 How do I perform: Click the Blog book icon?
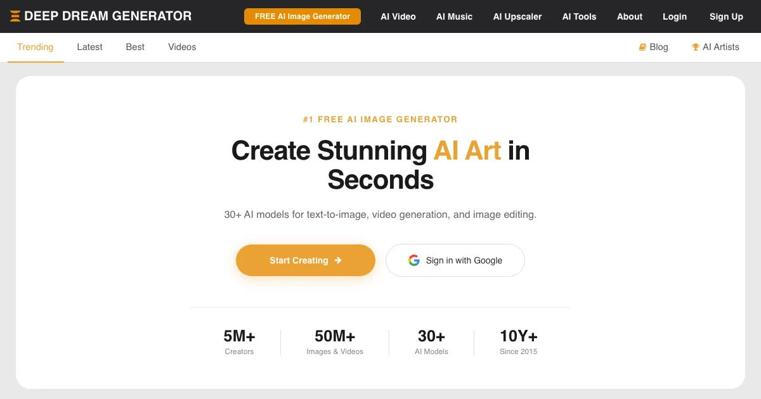click(642, 47)
